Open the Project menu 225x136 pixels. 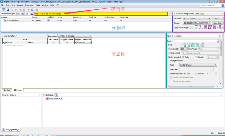tap(20, 5)
